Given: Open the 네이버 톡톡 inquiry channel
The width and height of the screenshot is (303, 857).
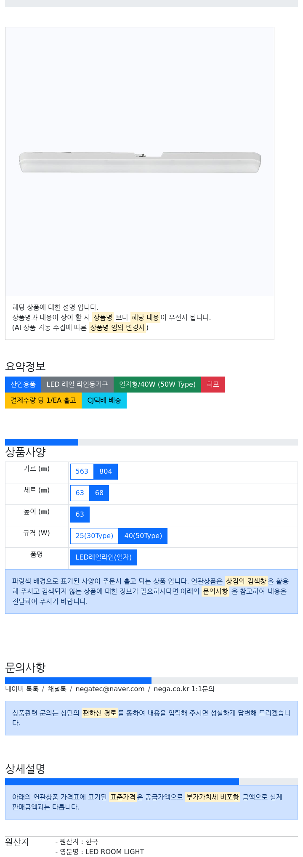Looking at the screenshot, I should click(22, 689).
